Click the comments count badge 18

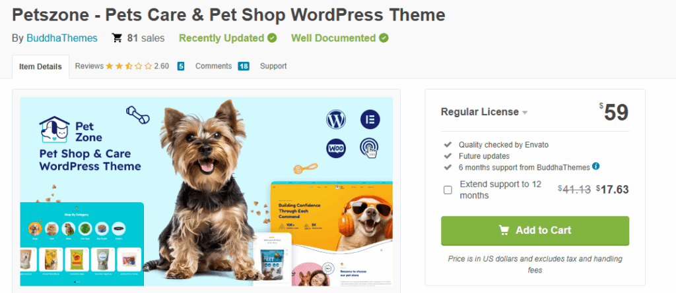[x=244, y=67]
